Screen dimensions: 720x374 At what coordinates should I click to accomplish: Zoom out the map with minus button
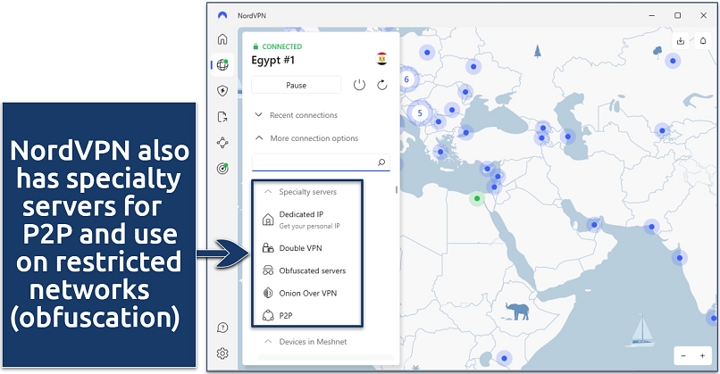(x=683, y=355)
